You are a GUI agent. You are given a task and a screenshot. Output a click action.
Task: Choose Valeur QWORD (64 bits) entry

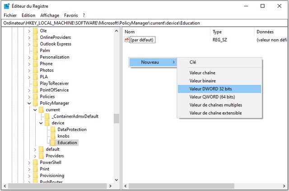click(212, 97)
